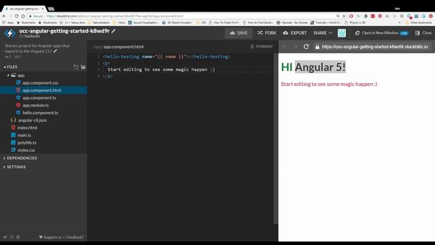Close the preview panel
Image resolution: width=435 pixels, height=245 pixels.
(x=423, y=33)
